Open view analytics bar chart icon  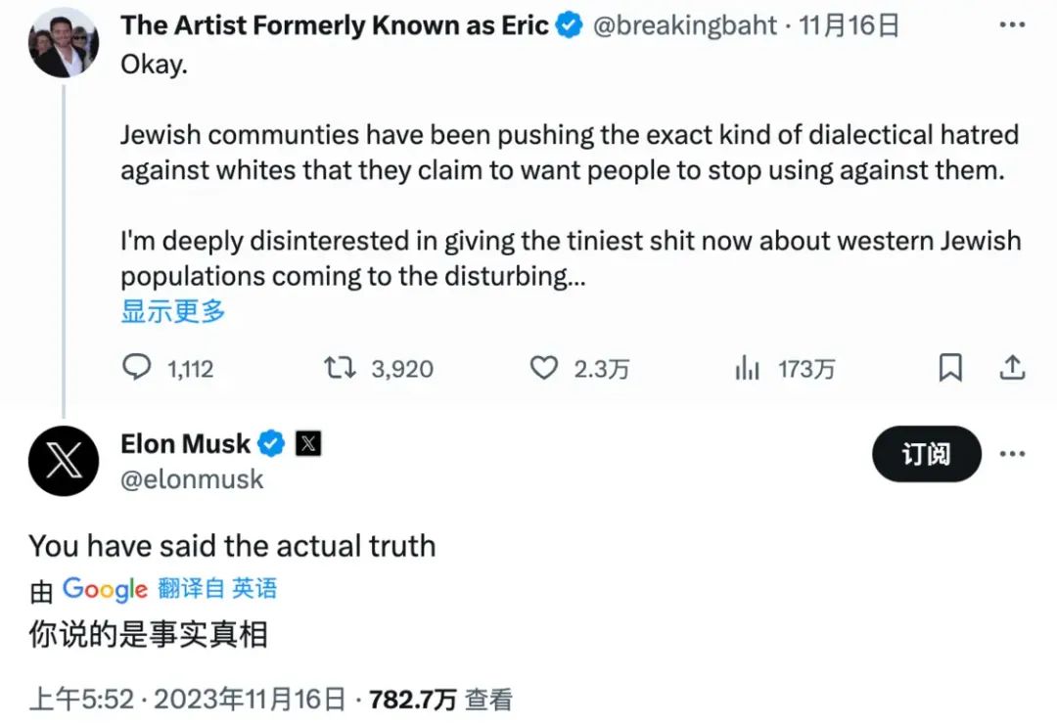pos(748,368)
